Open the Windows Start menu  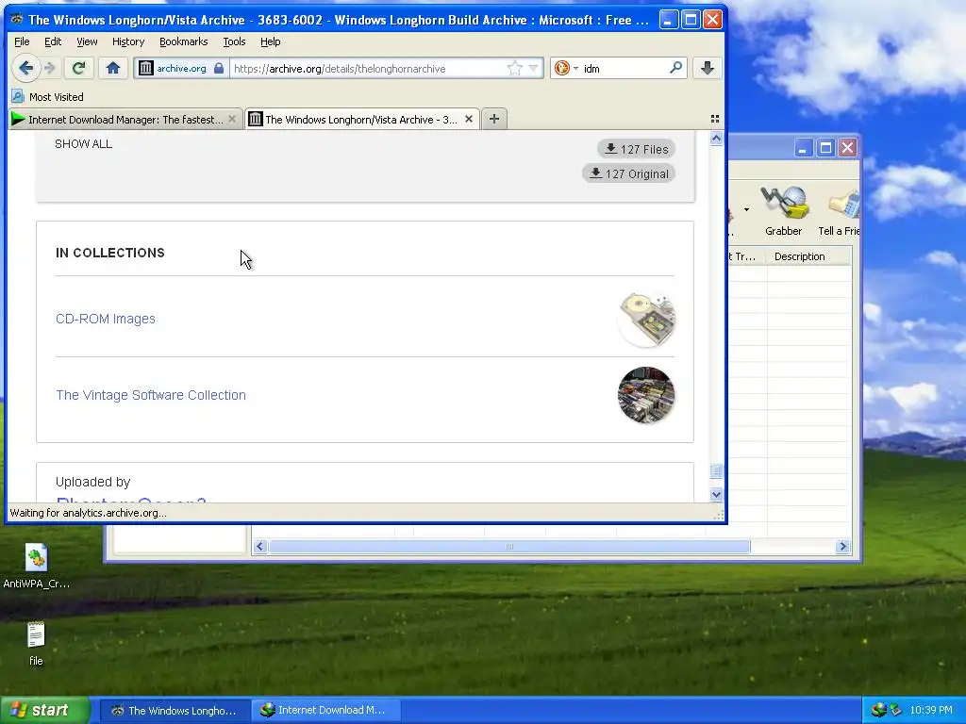45,710
